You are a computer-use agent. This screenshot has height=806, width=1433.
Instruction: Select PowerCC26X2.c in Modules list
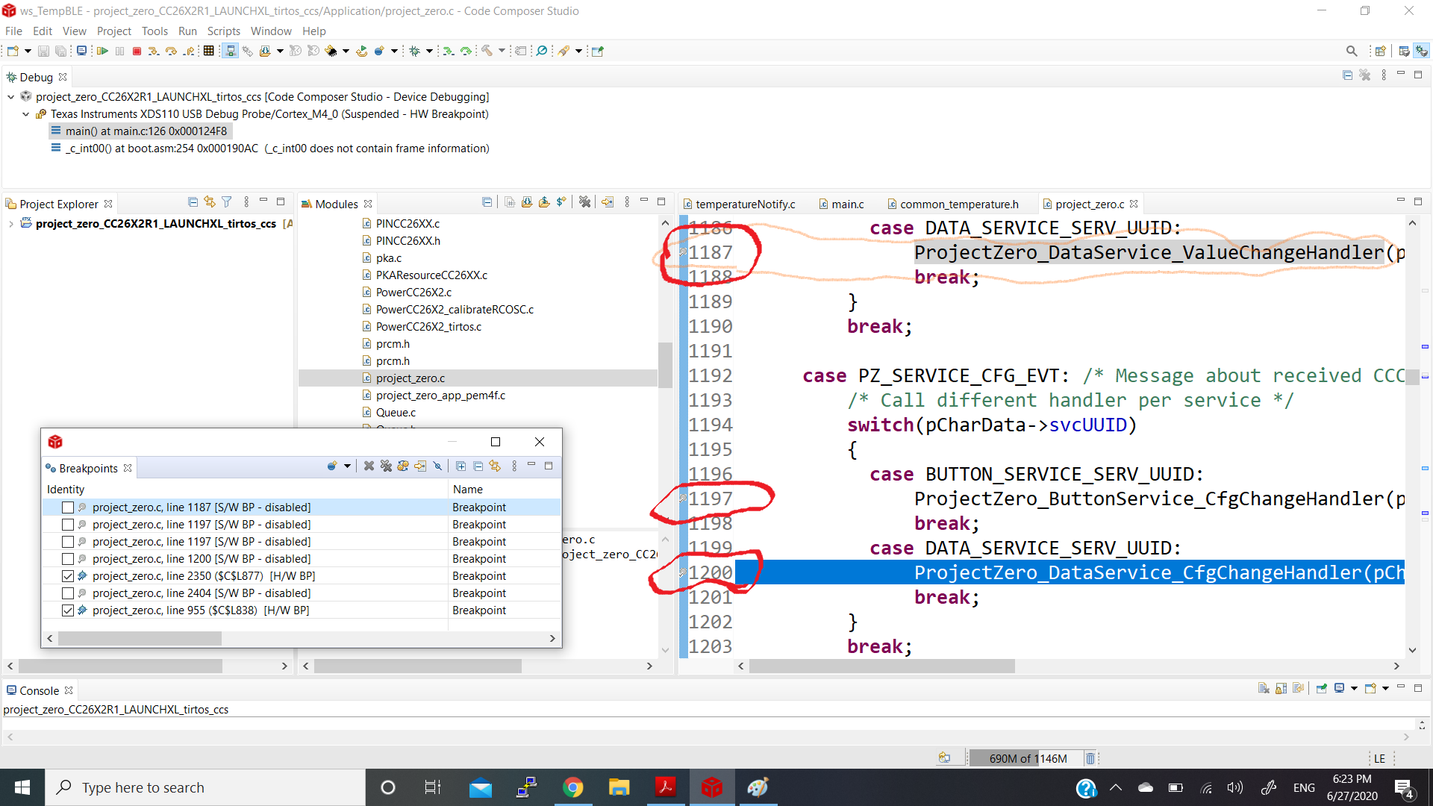tap(413, 293)
